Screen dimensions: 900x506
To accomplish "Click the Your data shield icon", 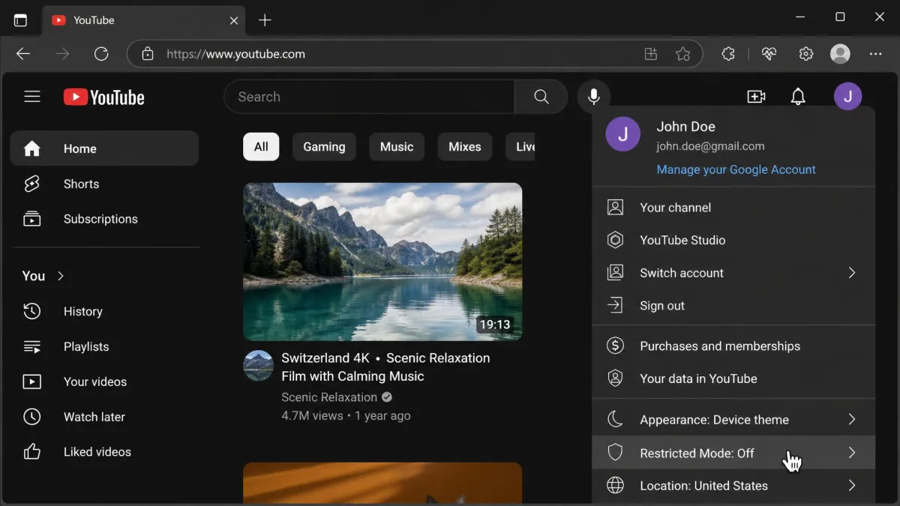I will click(615, 379).
